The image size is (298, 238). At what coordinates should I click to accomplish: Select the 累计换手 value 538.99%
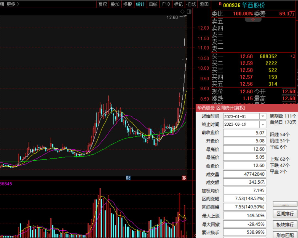tap(244, 232)
